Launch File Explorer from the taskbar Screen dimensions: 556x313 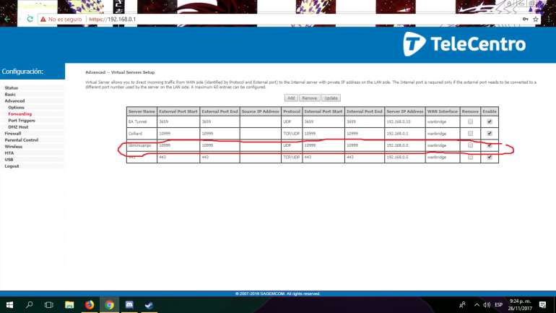pos(69,305)
